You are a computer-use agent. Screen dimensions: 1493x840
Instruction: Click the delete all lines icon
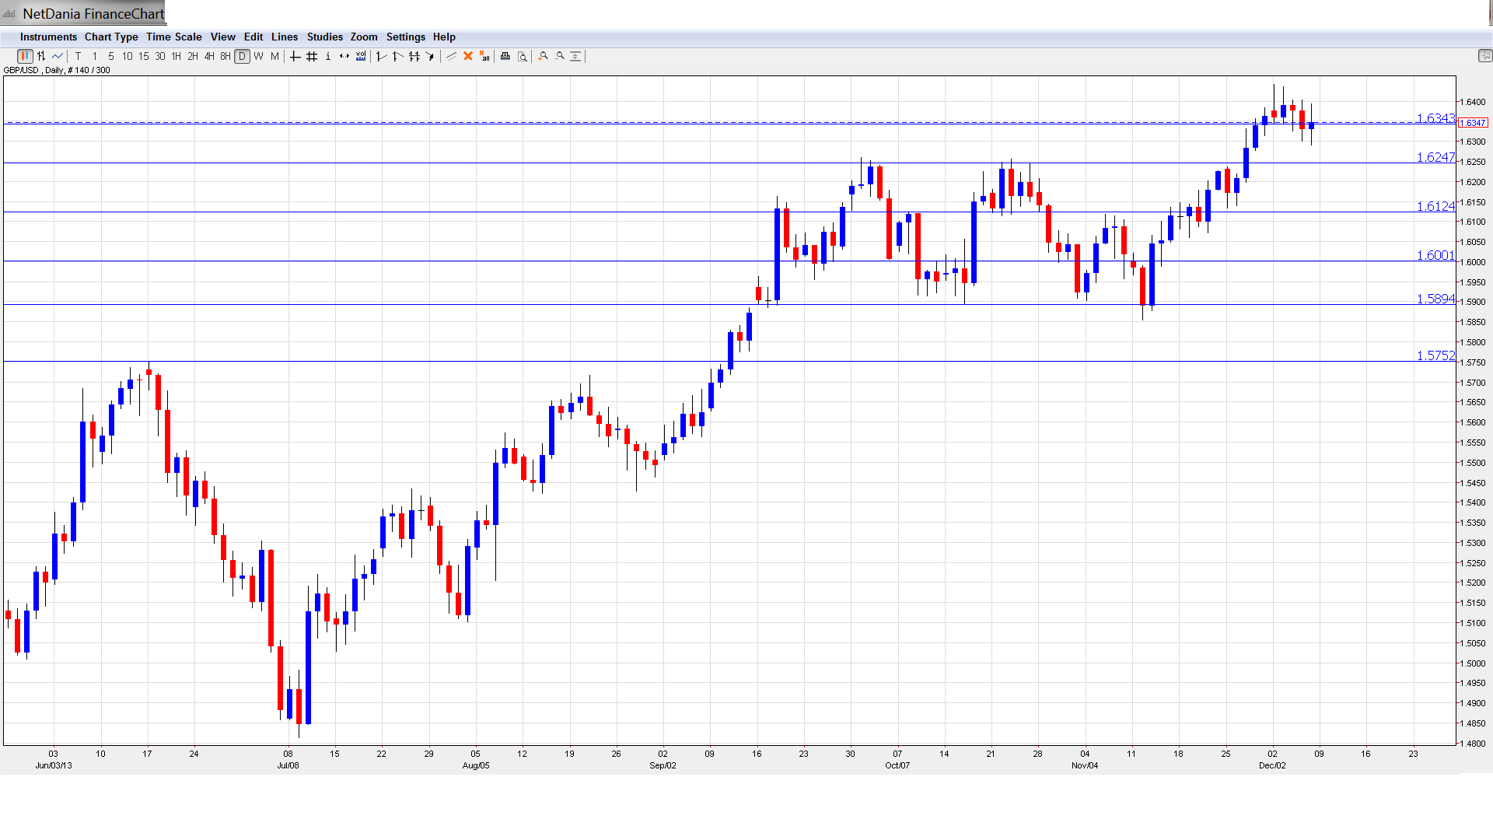coord(484,56)
